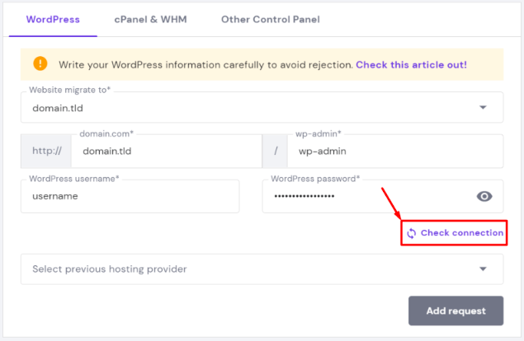The width and height of the screenshot is (524, 341).
Task: Focus the domain.com input field
Action: pyautogui.click(x=166, y=152)
